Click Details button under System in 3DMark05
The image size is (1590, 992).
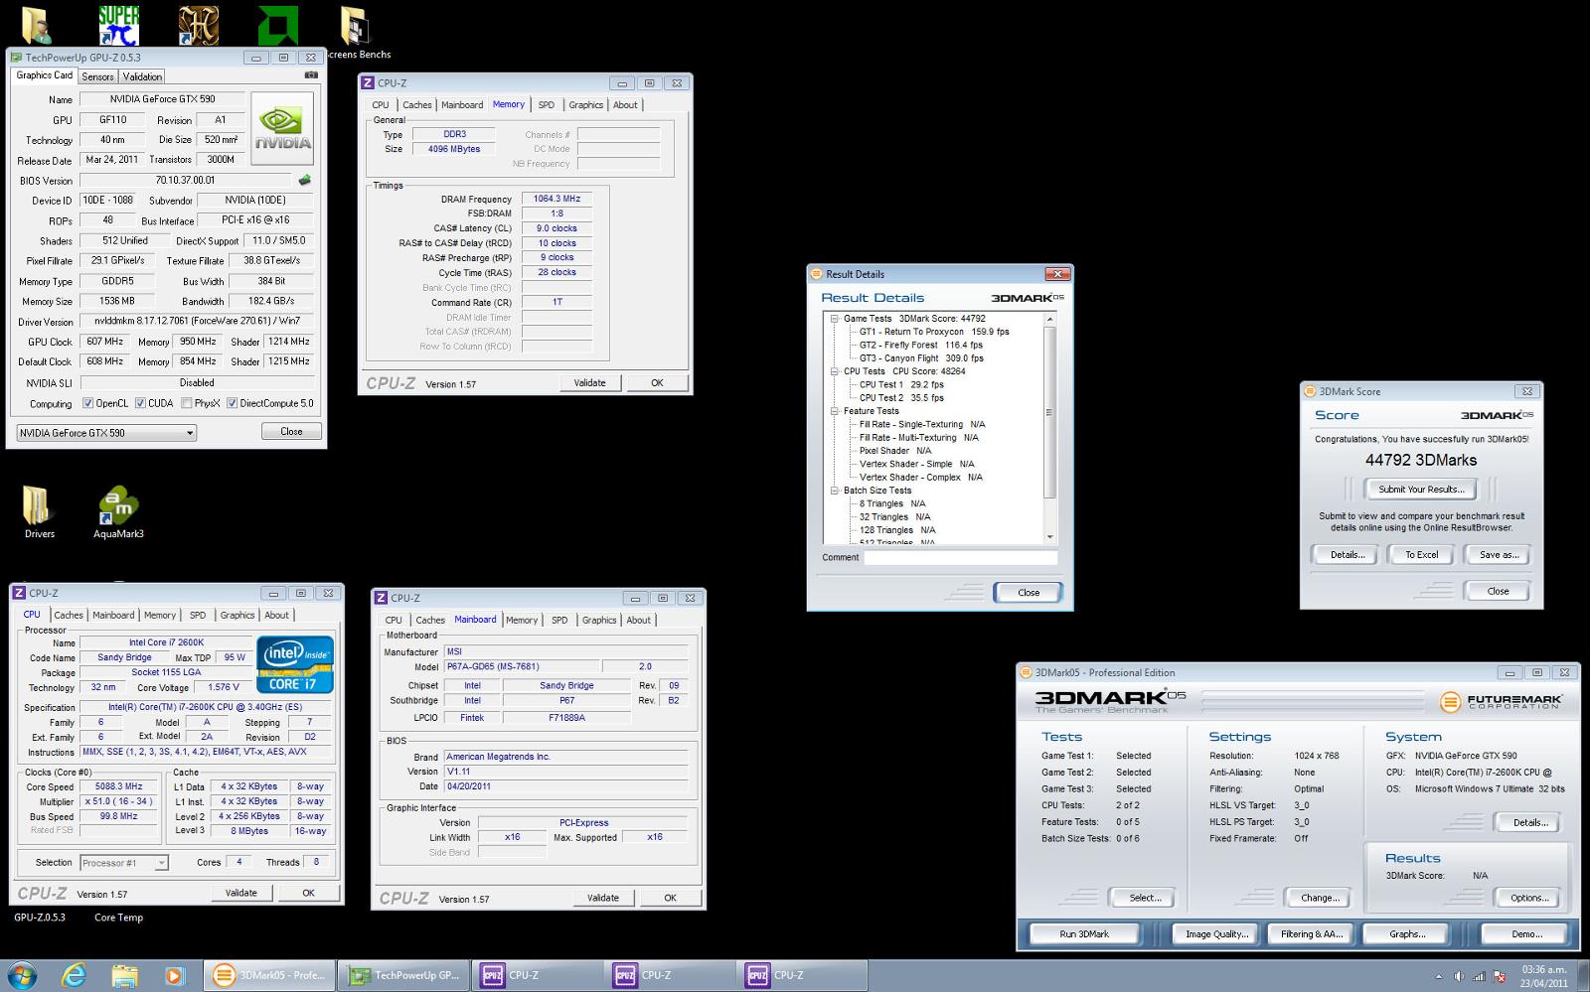pyautogui.click(x=1530, y=822)
